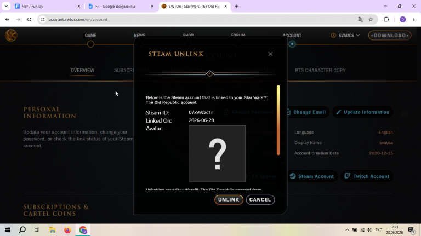Open the notification center icon

[411, 230]
